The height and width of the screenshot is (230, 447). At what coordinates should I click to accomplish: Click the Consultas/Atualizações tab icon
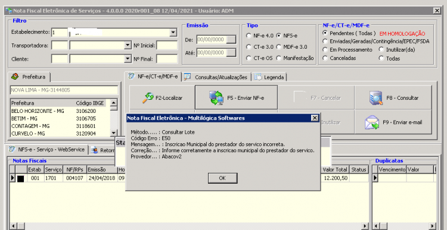(187, 77)
